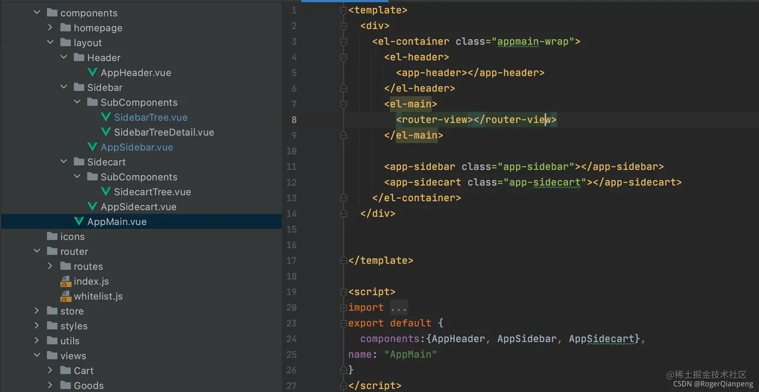
Task: Click the "appmain-wrap" class value
Action: [533, 42]
